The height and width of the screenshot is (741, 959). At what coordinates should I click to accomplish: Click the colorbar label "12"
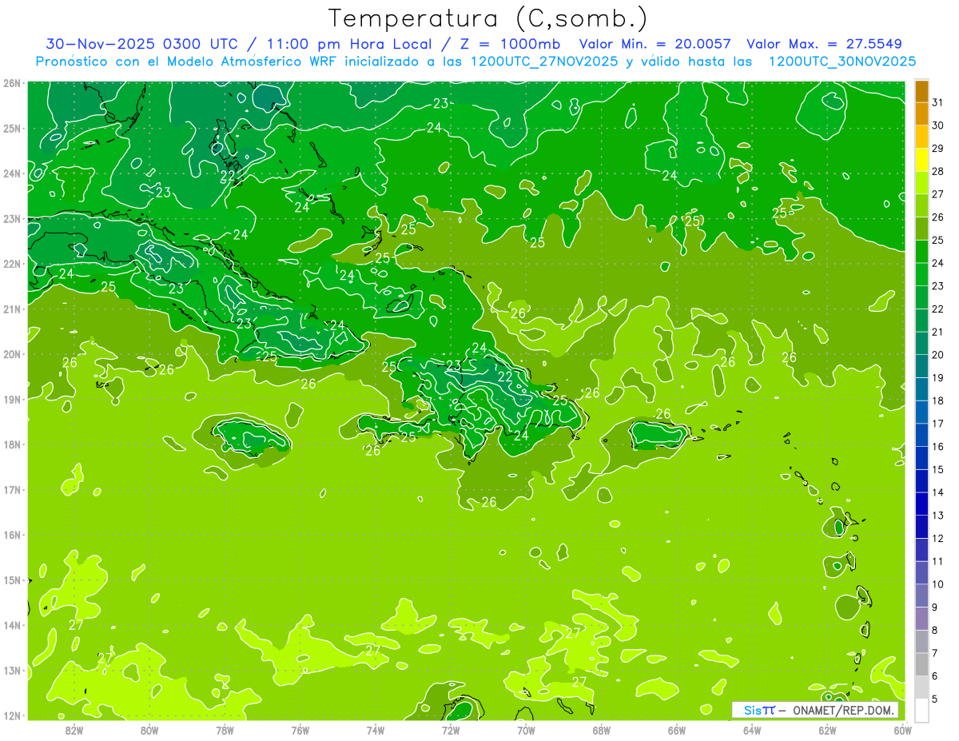tap(937, 539)
